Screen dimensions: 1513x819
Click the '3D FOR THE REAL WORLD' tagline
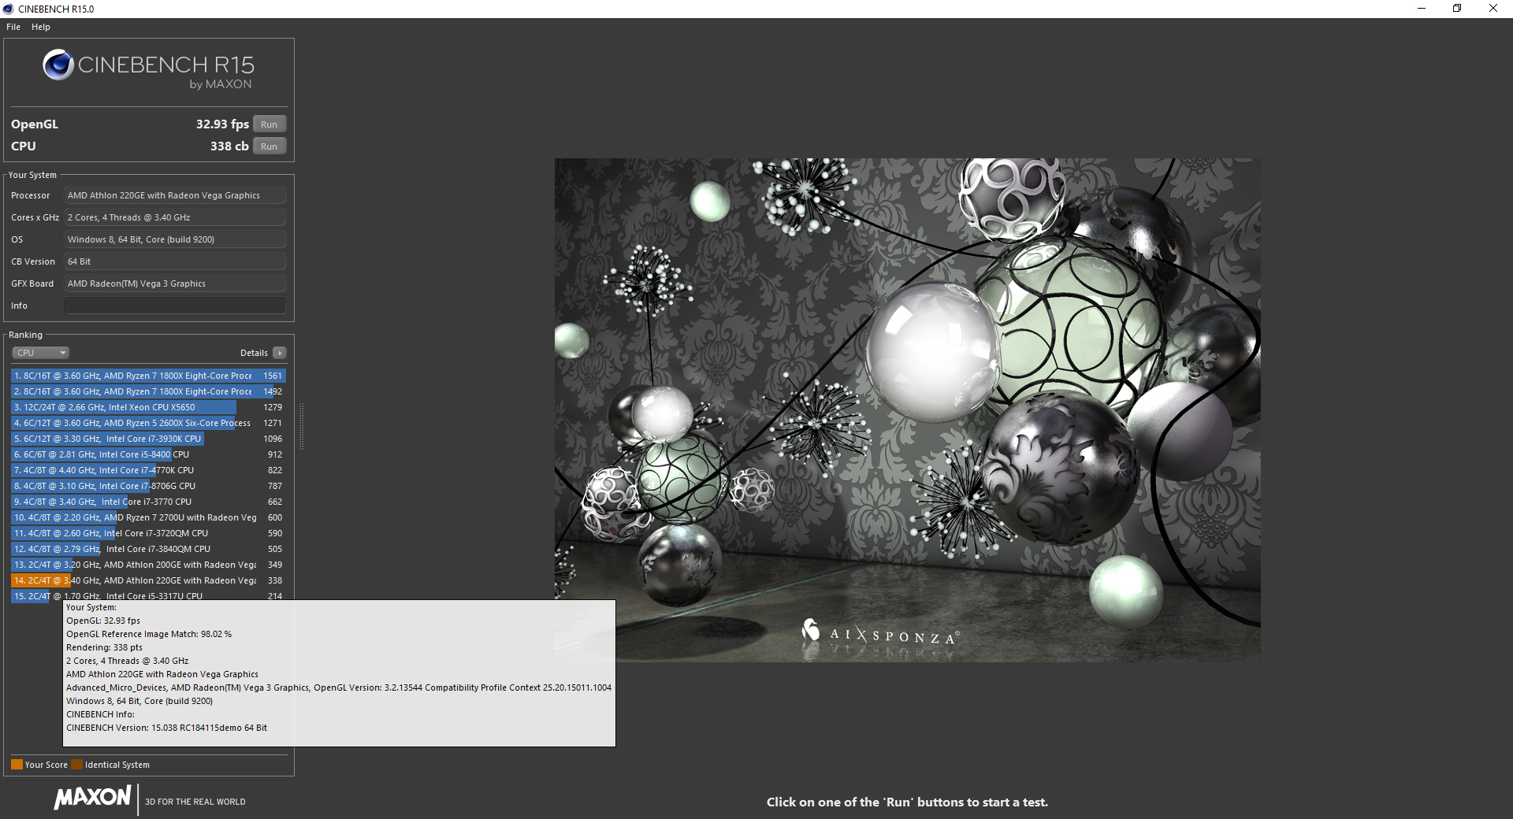tap(195, 802)
